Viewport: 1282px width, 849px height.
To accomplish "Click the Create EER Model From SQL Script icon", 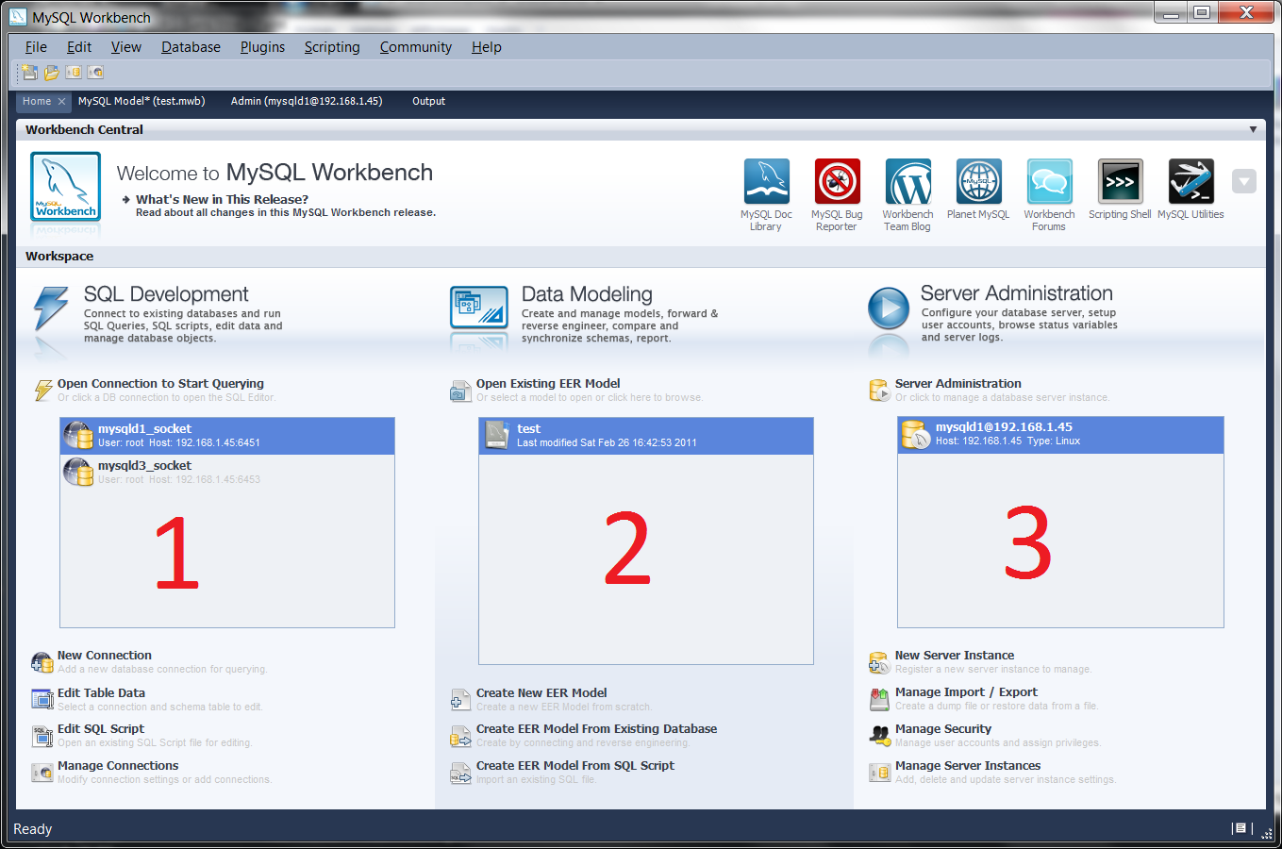I will coord(460,773).
